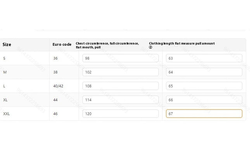Select the XXL size row label
Viewport: 250px width, 154px height.
pos(6,114)
